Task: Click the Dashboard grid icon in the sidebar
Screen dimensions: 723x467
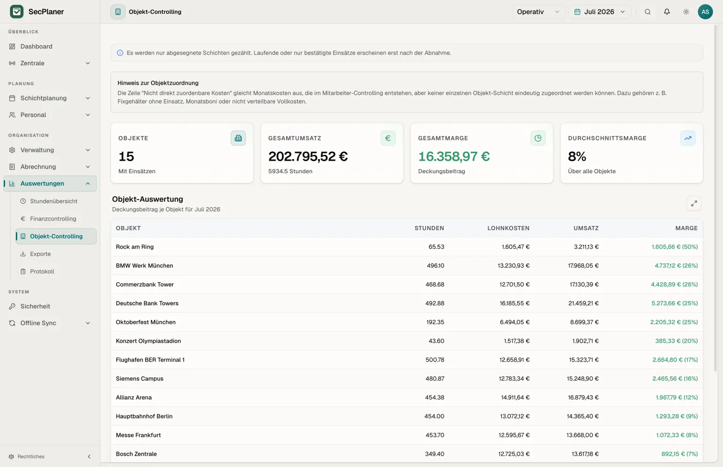Action: [x=12, y=47]
